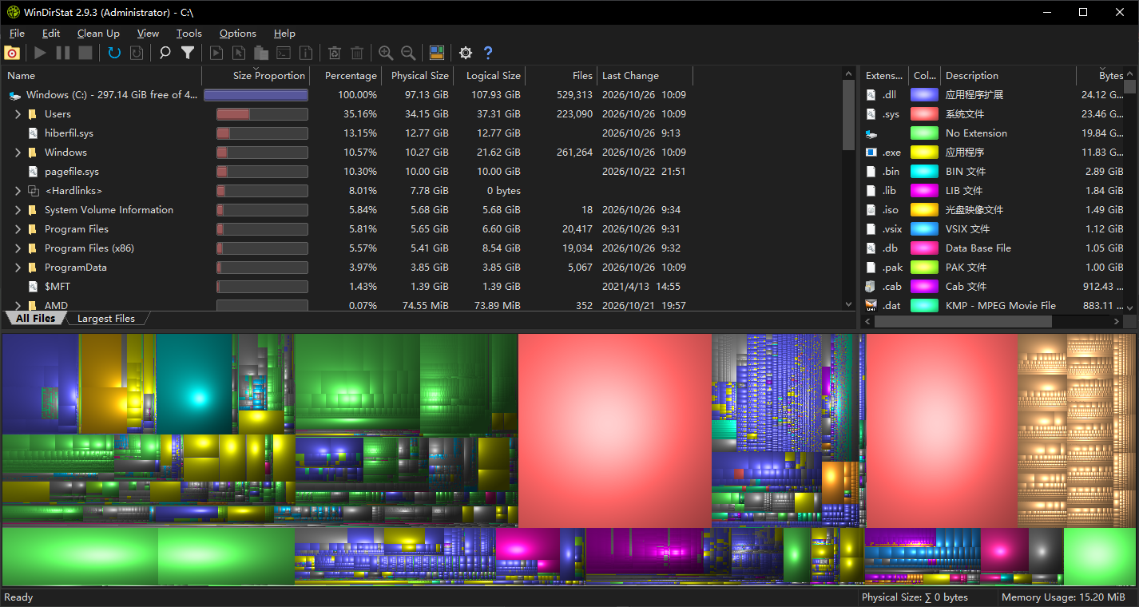Expand System Volume Information folder
Screen dimensions: 1139x607
(x=18, y=210)
